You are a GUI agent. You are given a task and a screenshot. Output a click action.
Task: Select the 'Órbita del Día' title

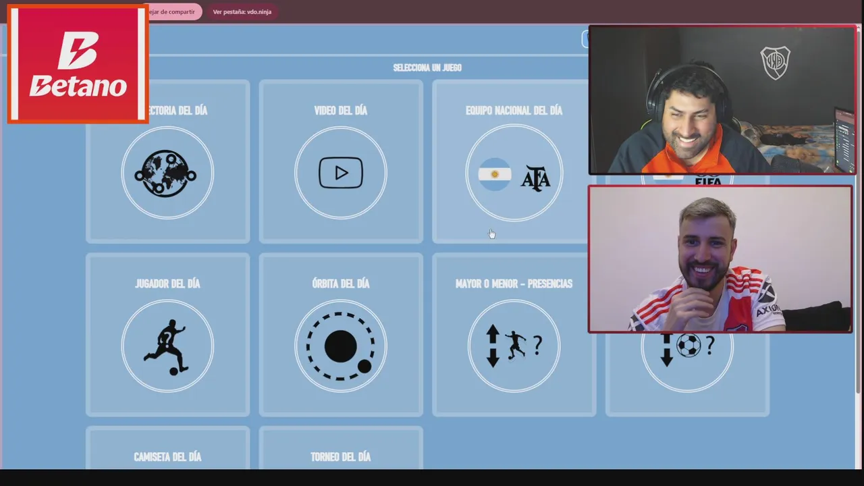pyautogui.click(x=341, y=284)
